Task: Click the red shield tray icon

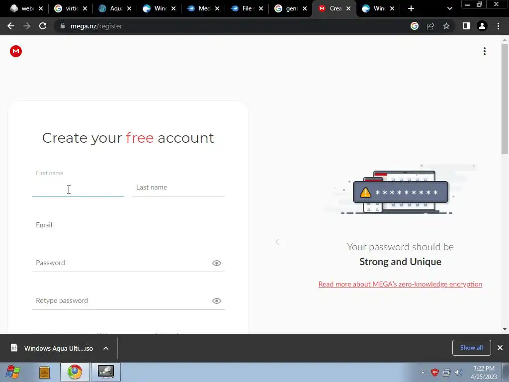Action: tap(434, 373)
